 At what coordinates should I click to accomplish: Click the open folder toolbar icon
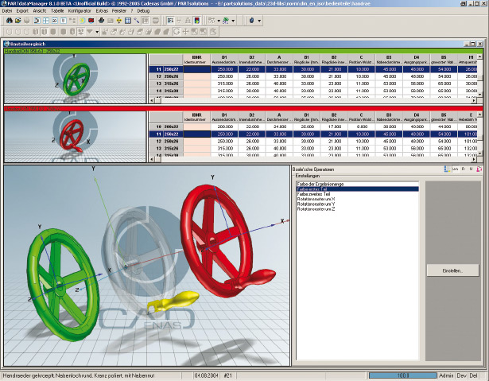pyautogui.click(x=18, y=20)
